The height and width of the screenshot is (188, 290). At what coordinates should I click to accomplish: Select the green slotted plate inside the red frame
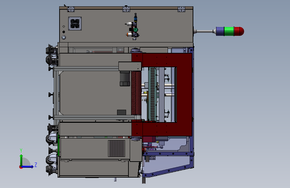pos(153,94)
